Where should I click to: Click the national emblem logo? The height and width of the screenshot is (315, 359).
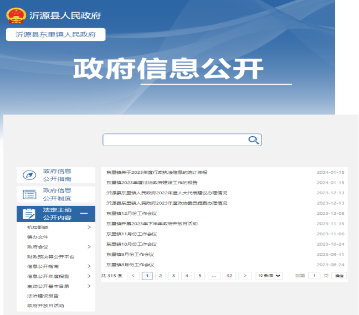click(x=16, y=15)
